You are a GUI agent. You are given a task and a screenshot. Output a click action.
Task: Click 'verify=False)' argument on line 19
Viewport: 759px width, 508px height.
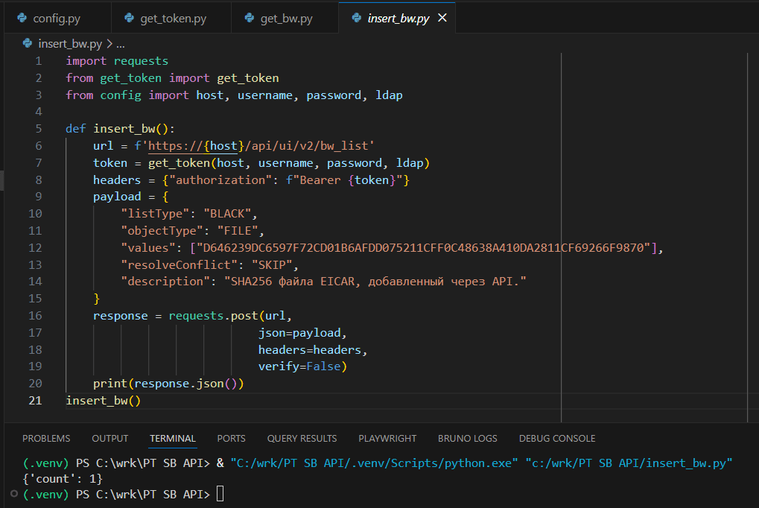302,366
